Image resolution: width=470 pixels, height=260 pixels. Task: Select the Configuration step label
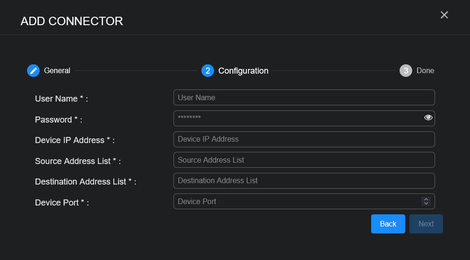click(243, 71)
